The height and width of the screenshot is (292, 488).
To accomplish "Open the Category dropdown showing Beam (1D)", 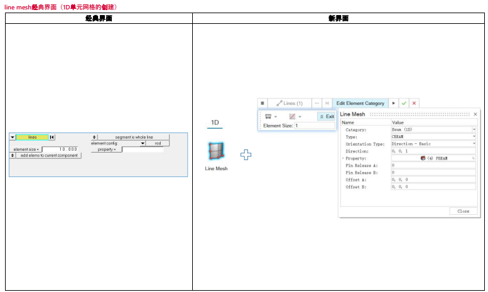I will 474,129.
